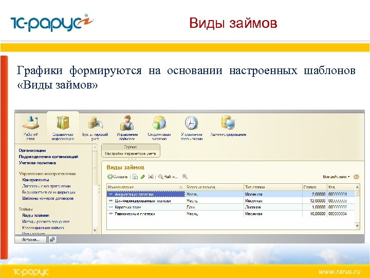Select the Короткий займ row
The image size is (370, 278).
tap(230, 207)
